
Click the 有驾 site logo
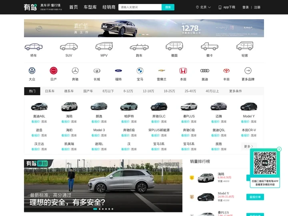click(x=30, y=7)
